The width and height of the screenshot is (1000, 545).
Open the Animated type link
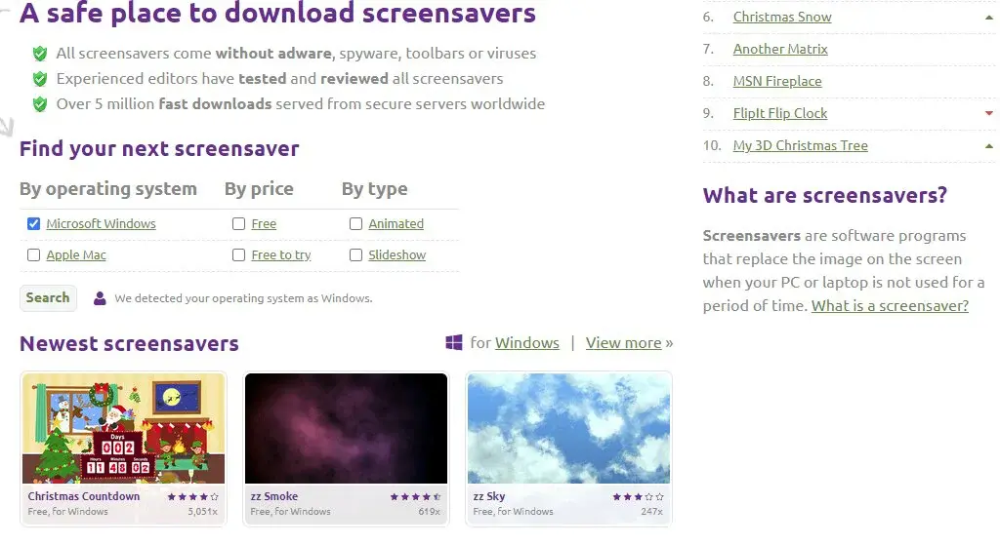point(396,223)
